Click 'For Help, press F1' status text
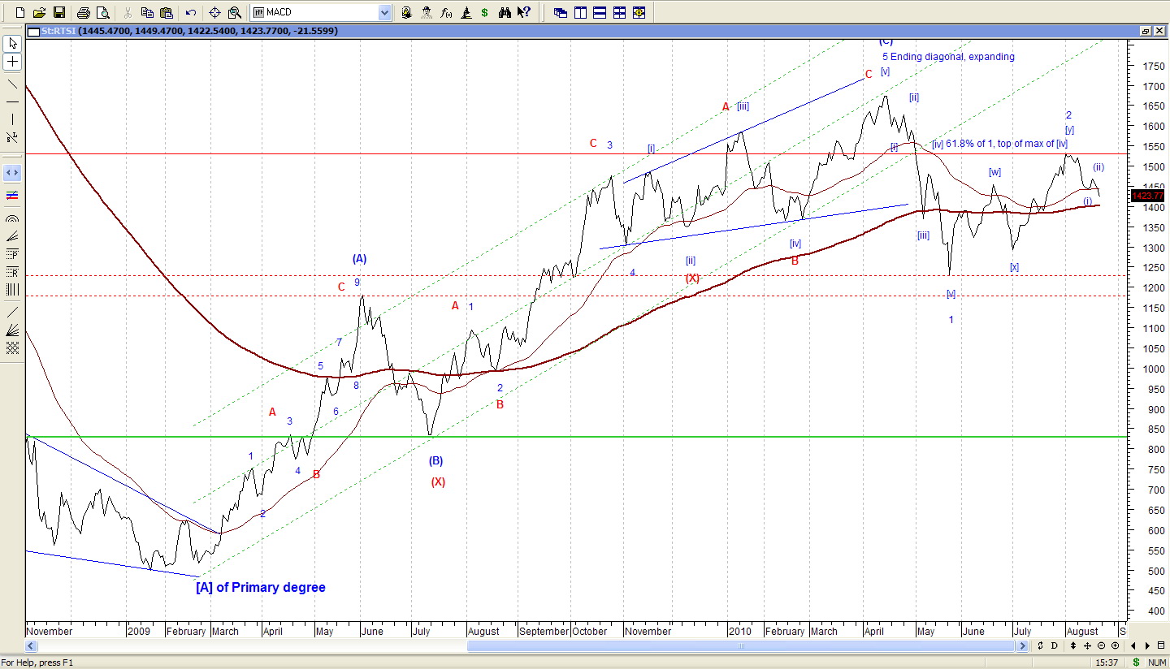The height and width of the screenshot is (669, 1170). tap(37, 663)
